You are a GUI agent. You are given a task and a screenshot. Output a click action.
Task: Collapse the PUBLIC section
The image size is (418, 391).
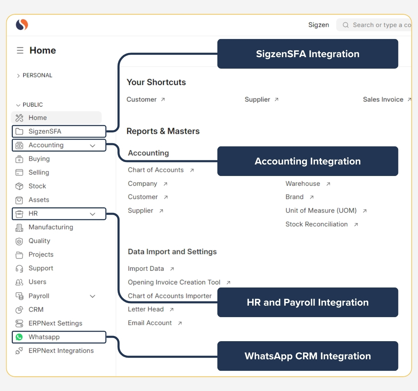[18, 105]
